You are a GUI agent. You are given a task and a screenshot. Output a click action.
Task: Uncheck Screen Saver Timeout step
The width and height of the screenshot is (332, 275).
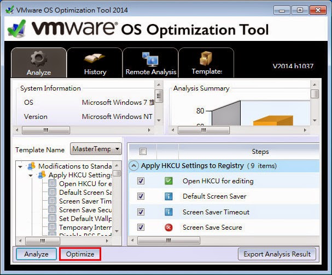[x=141, y=212]
